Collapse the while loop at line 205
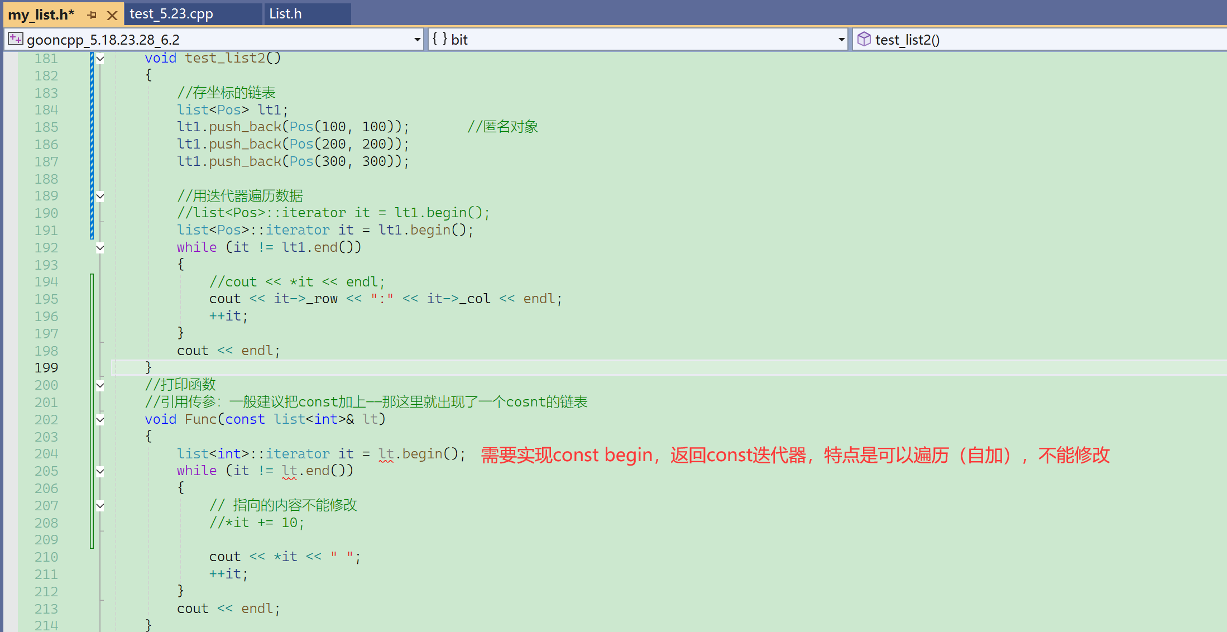1227x632 pixels. click(100, 471)
